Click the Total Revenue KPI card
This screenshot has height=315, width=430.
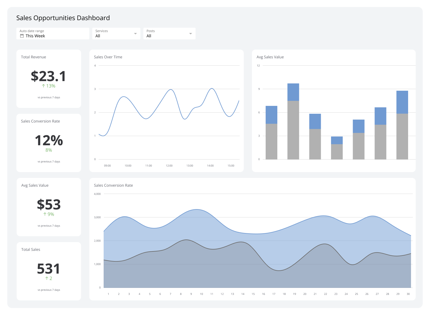(48, 78)
